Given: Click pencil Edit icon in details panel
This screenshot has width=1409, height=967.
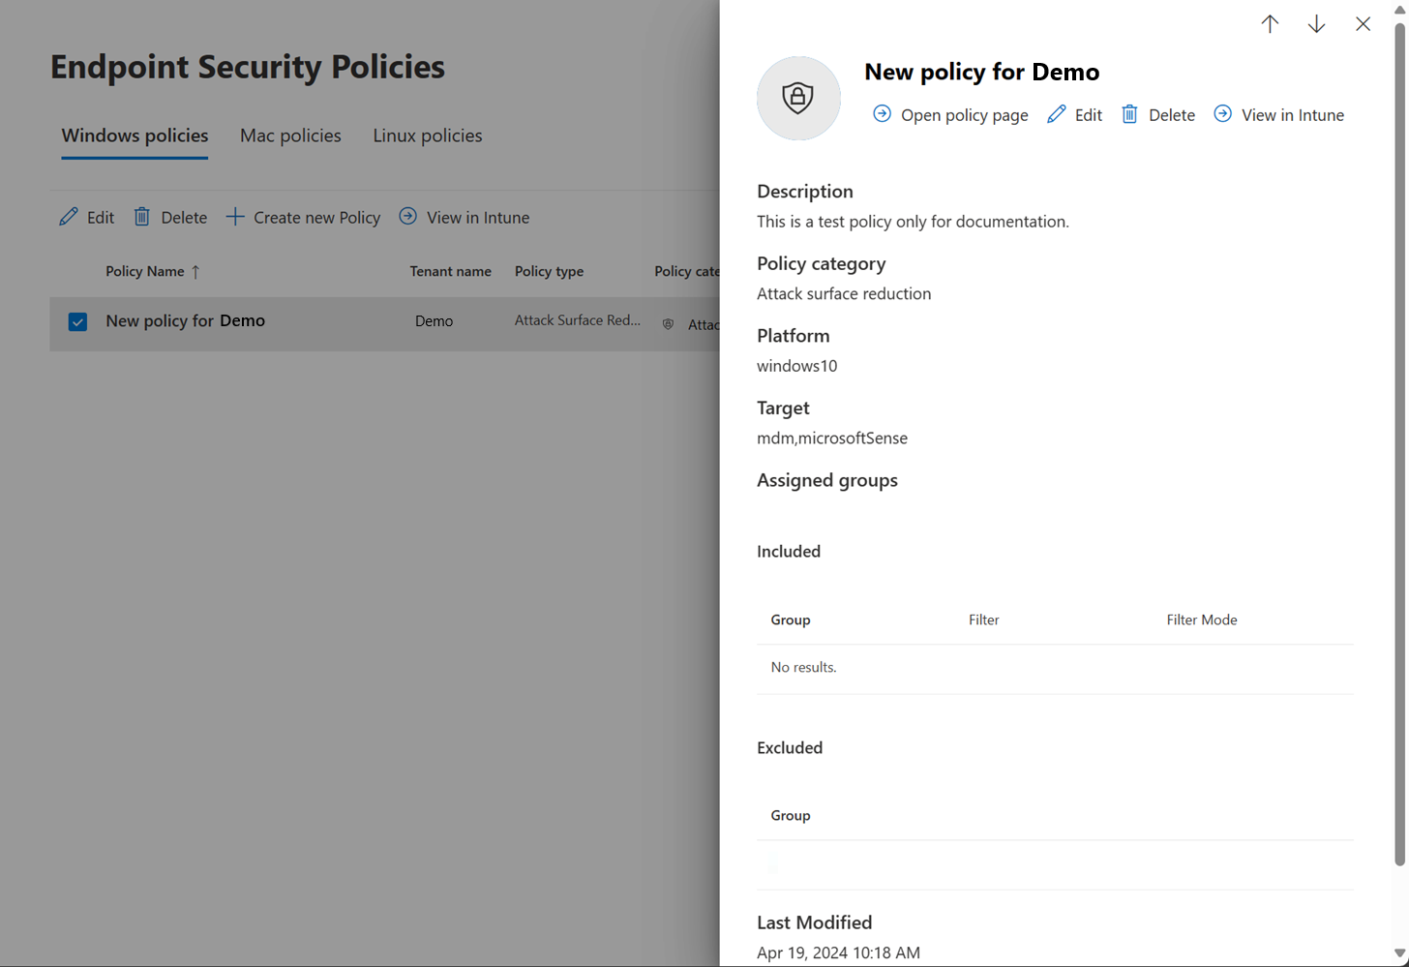Looking at the screenshot, I should (x=1057, y=114).
